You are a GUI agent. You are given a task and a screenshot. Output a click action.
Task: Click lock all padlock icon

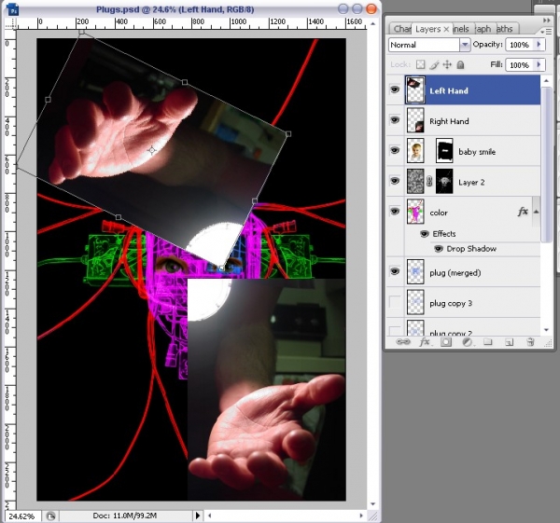[460, 64]
